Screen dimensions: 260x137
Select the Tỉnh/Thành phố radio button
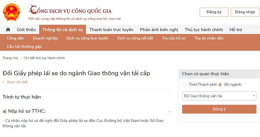click(x=184, y=85)
